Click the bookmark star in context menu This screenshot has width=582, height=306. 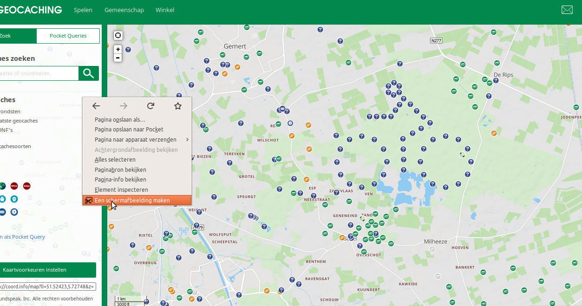pos(178,106)
